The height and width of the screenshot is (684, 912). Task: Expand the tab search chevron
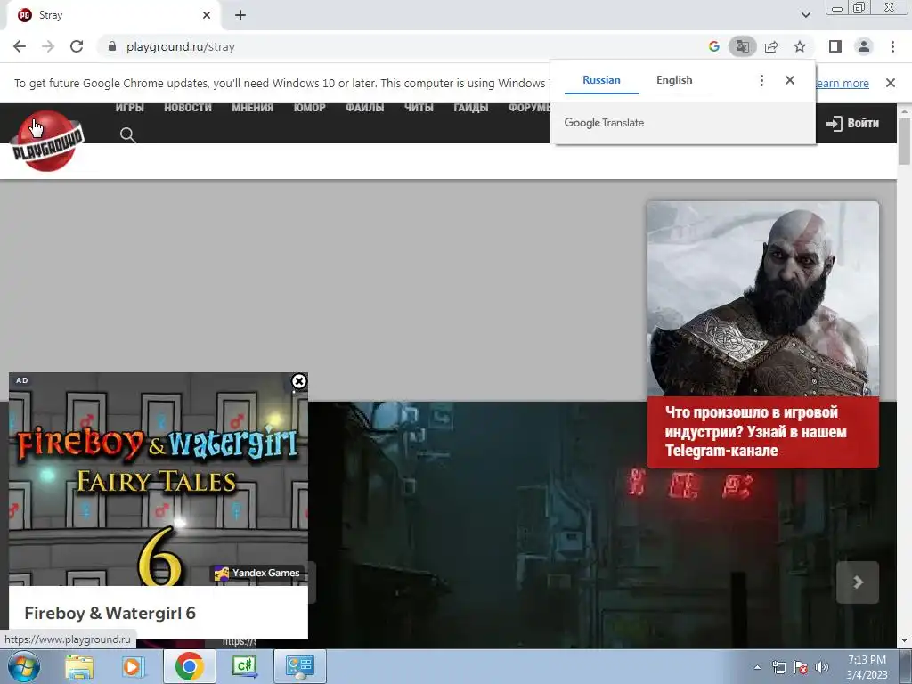[805, 15]
